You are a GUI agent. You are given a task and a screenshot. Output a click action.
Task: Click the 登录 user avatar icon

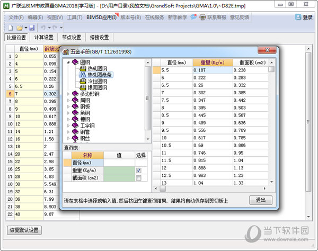(298, 17)
